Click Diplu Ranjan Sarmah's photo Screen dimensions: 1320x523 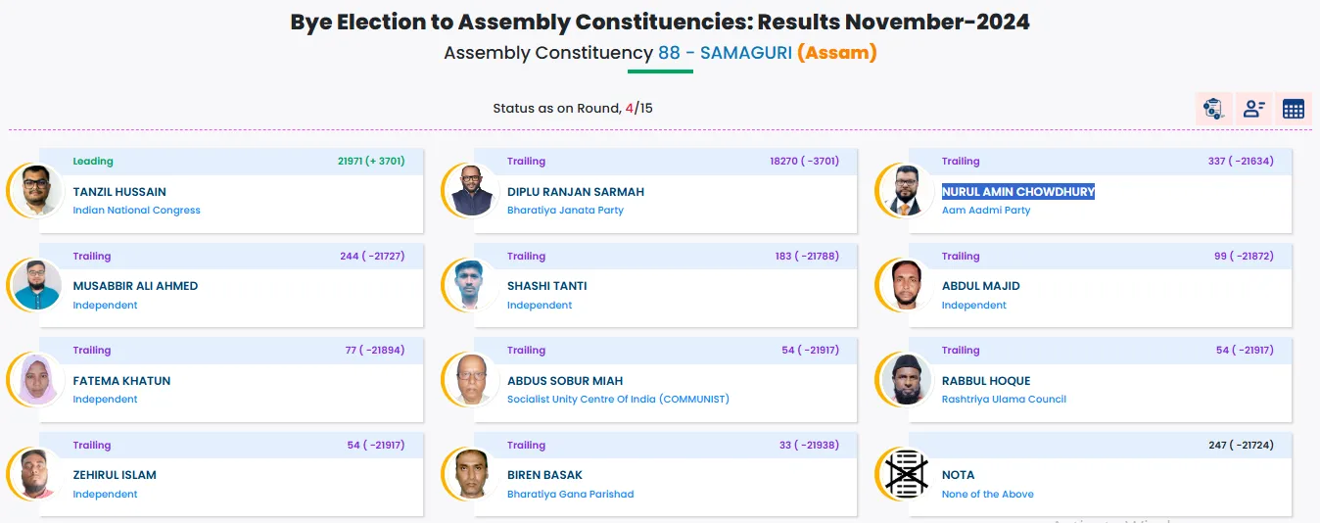pyautogui.click(x=473, y=190)
